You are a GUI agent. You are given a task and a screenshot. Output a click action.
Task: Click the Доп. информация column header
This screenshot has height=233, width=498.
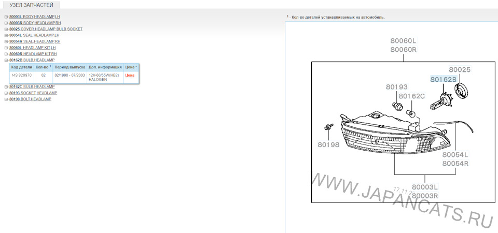(105, 67)
